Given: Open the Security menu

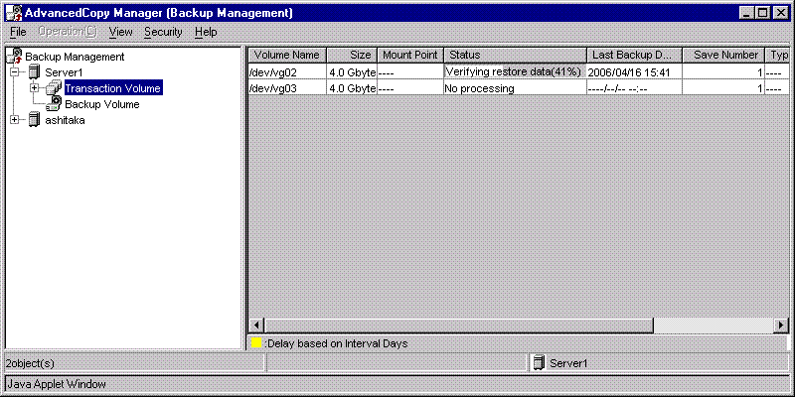Looking at the screenshot, I should click(163, 32).
